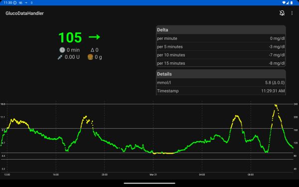Viewport: 299px width, 187px height.
Task: Tap the 04:00 time label on chart axis
Action: (202, 175)
